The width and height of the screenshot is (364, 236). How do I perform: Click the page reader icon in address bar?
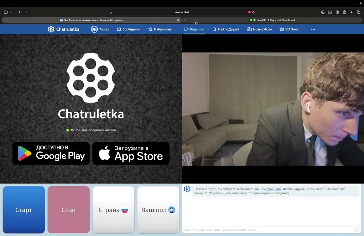point(111,12)
